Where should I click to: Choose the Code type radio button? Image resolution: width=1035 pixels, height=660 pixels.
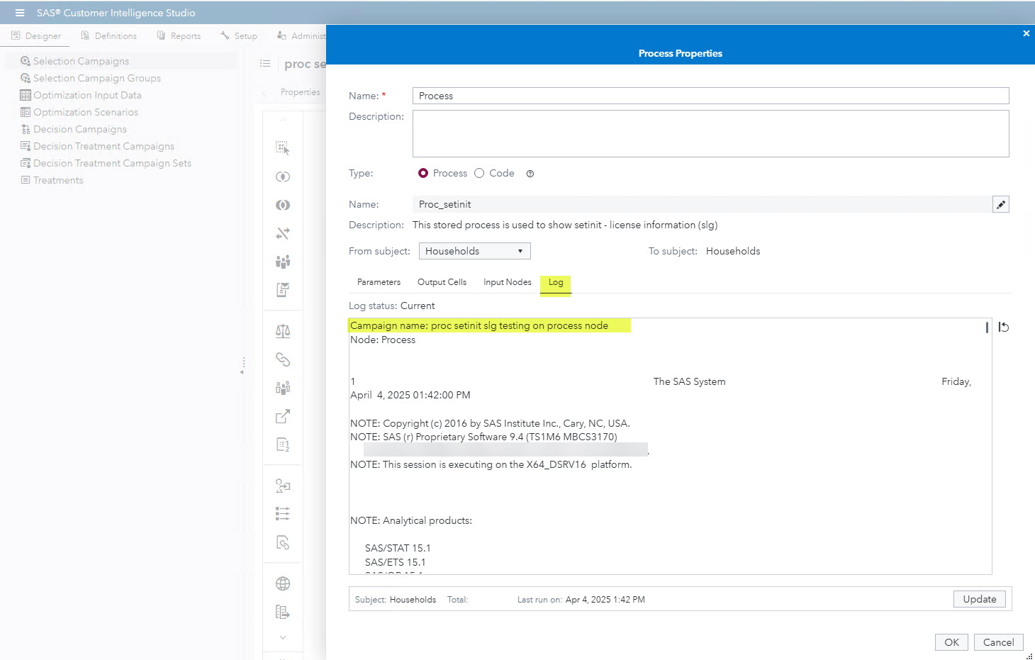(479, 173)
